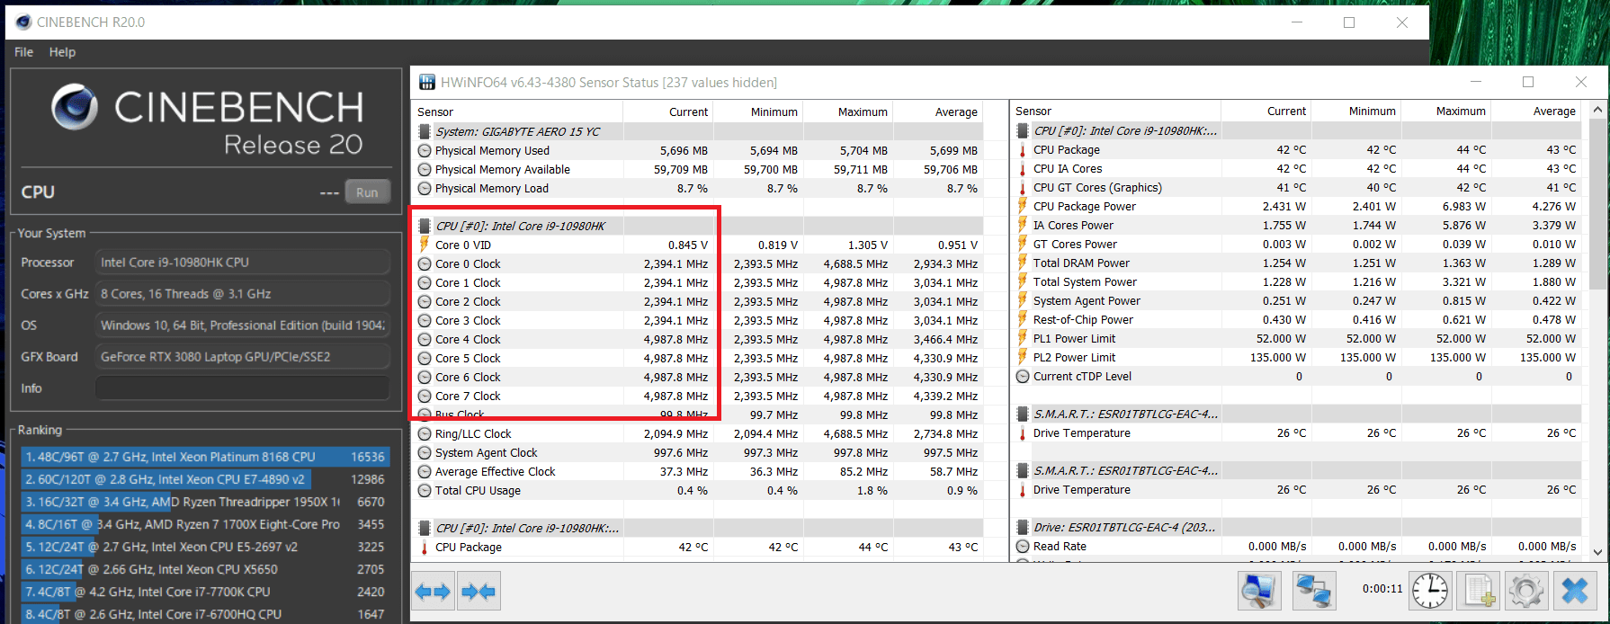Click the thermometer icon beside CPU IA Cores
Viewport: 1610px width, 624px height.
(1023, 168)
